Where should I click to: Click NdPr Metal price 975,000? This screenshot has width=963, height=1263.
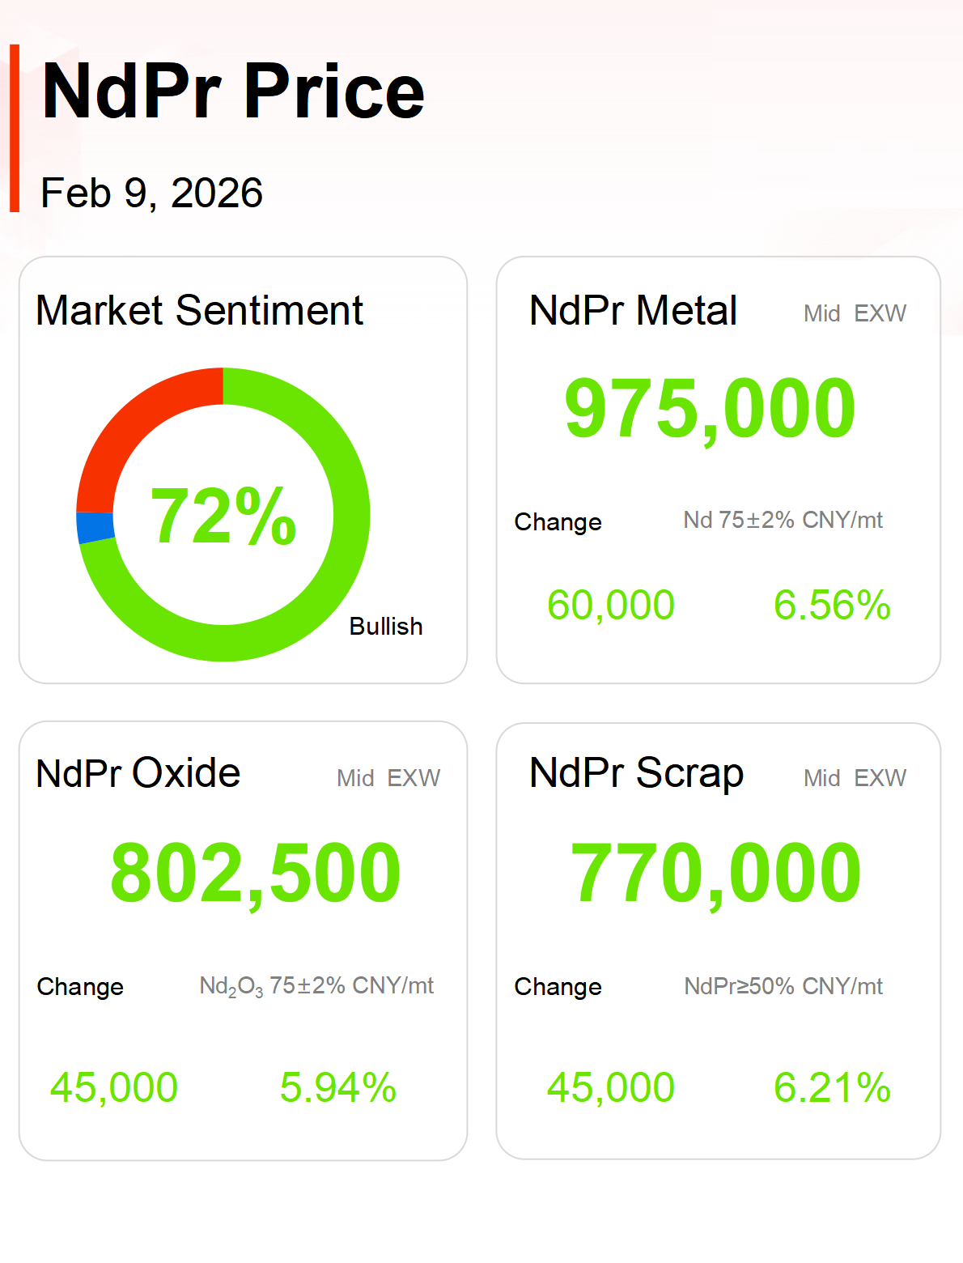[710, 409]
